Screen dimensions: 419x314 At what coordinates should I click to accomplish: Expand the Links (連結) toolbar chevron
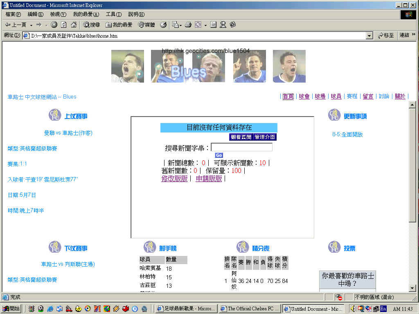click(x=414, y=35)
